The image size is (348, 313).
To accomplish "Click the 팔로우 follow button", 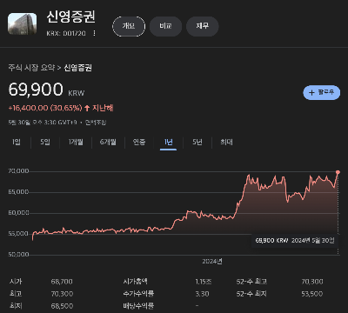I will pos(322,93).
